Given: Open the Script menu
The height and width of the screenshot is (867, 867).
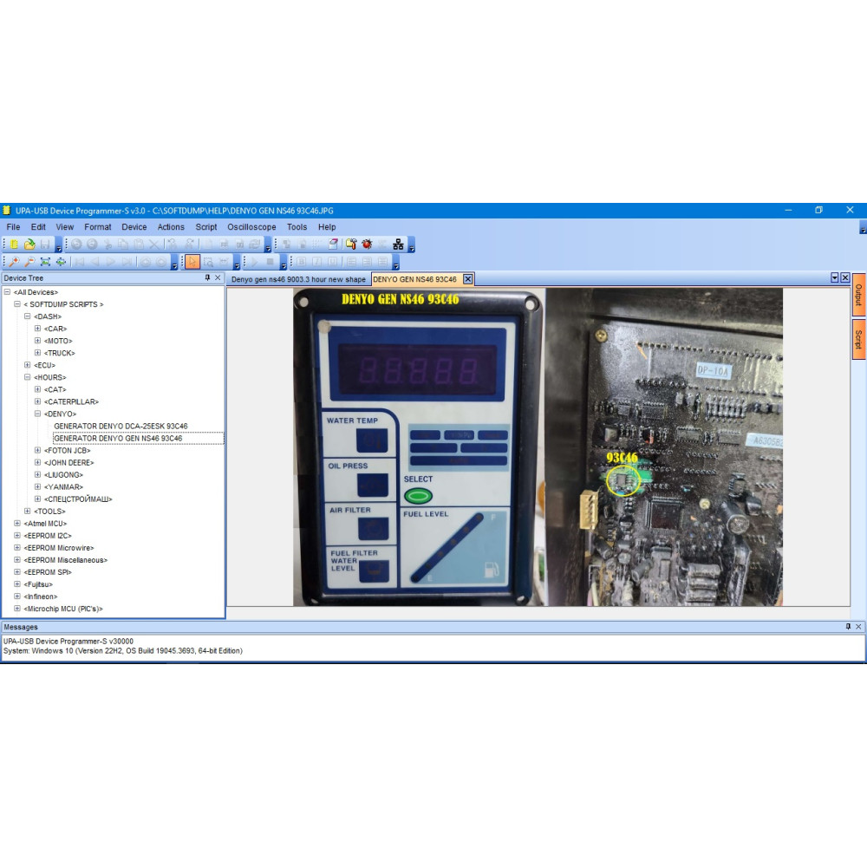Looking at the screenshot, I should pos(206,226).
